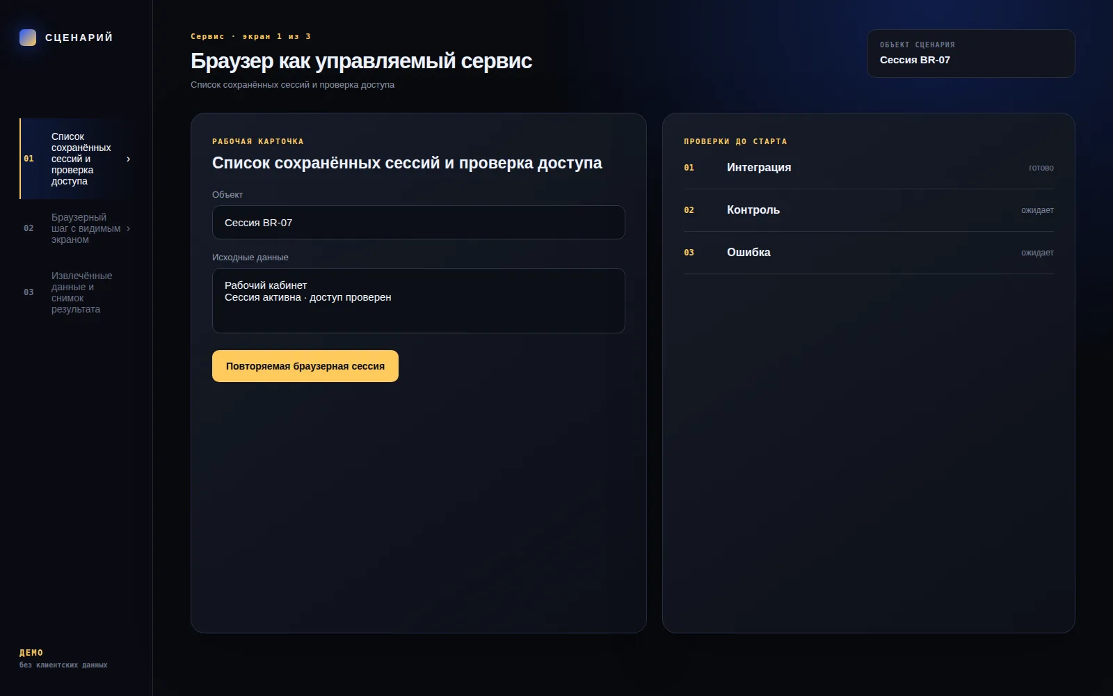The height and width of the screenshot is (696, 1113).
Task: Click the gradient app logo icon
Action: [28, 38]
